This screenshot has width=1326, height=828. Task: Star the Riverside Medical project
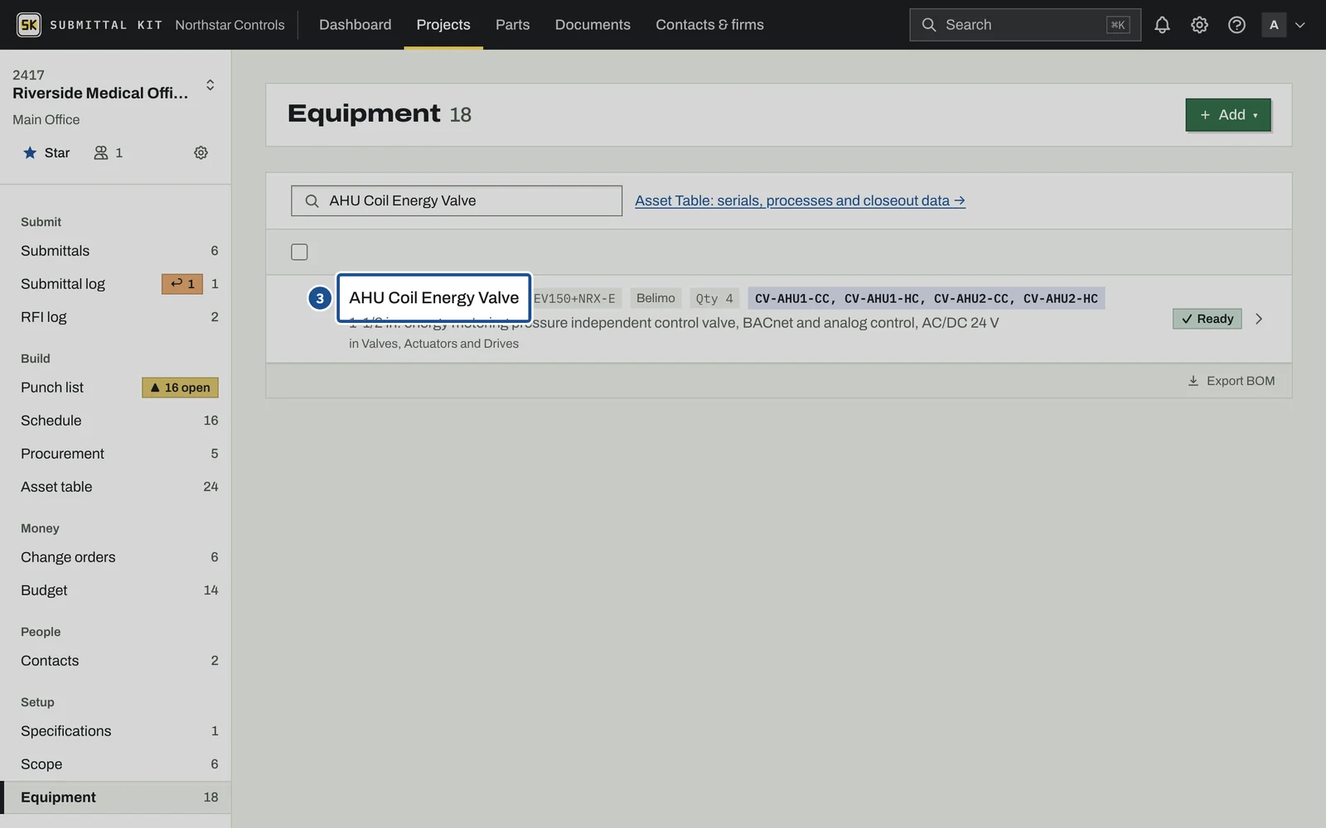point(46,152)
